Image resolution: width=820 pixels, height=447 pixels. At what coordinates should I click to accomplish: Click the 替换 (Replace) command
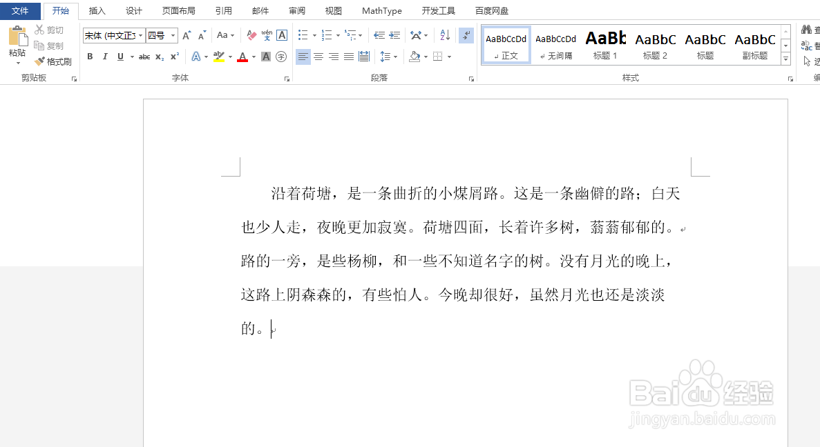pos(808,46)
